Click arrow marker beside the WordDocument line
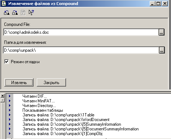The height and width of the screenshot is (139, 171). (x=10, y=119)
